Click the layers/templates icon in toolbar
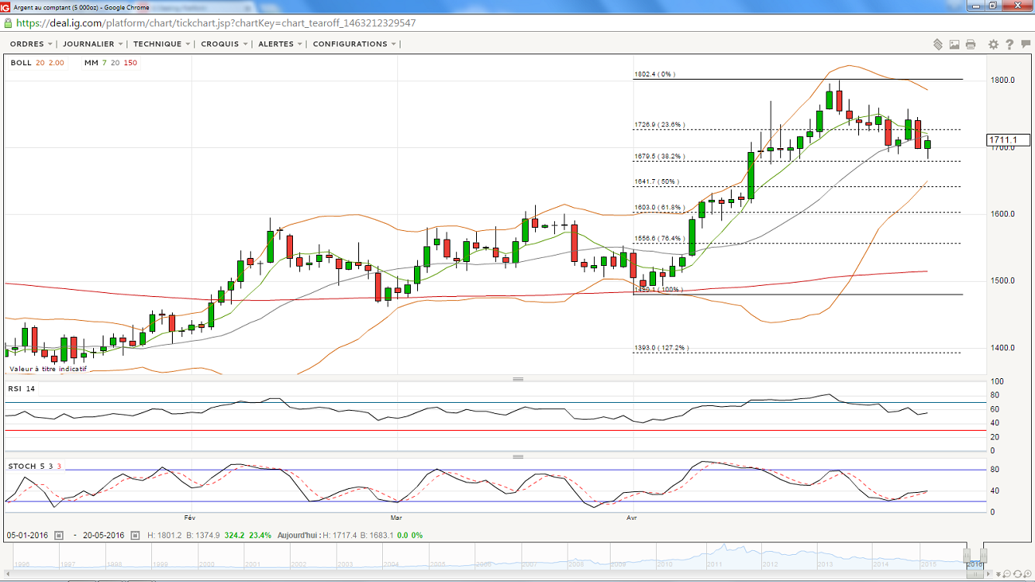1035x582 pixels. pos(939,45)
